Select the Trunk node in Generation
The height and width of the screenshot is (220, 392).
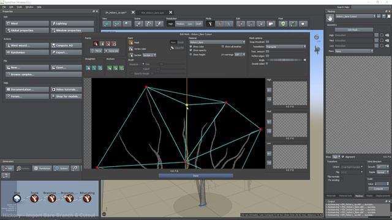pos(34,199)
